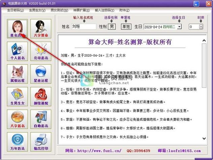Expand the 生日 date picker dropdown
Image resolution: width=213 pixels, height=160 pixels.
tap(179, 27)
